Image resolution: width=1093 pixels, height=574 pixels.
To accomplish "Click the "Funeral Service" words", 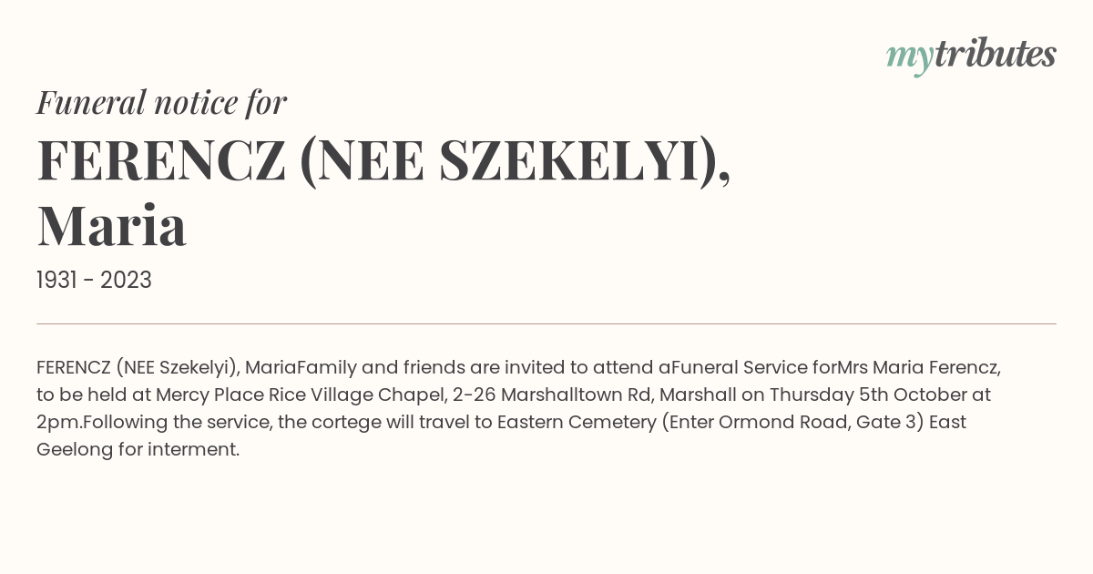I will [x=741, y=368].
